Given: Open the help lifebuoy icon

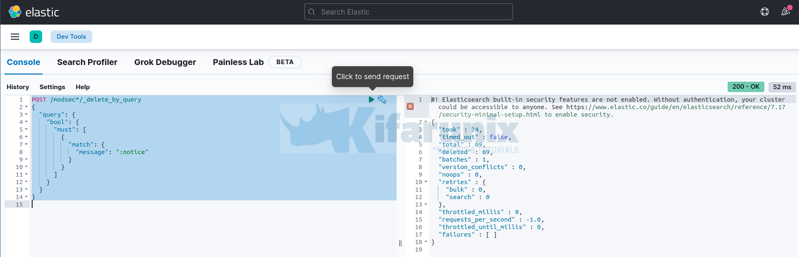Looking at the screenshot, I should [x=765, y=12].
